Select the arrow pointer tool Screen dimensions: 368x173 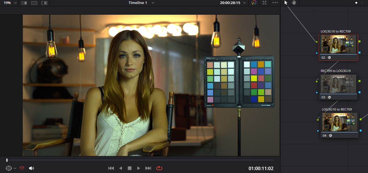click(x=286, y=3)
